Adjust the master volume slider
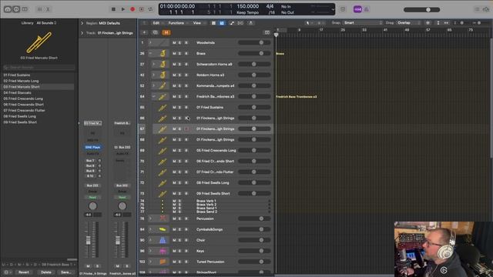Viewport: 493px width, 277px height. (x=421, y=10)
